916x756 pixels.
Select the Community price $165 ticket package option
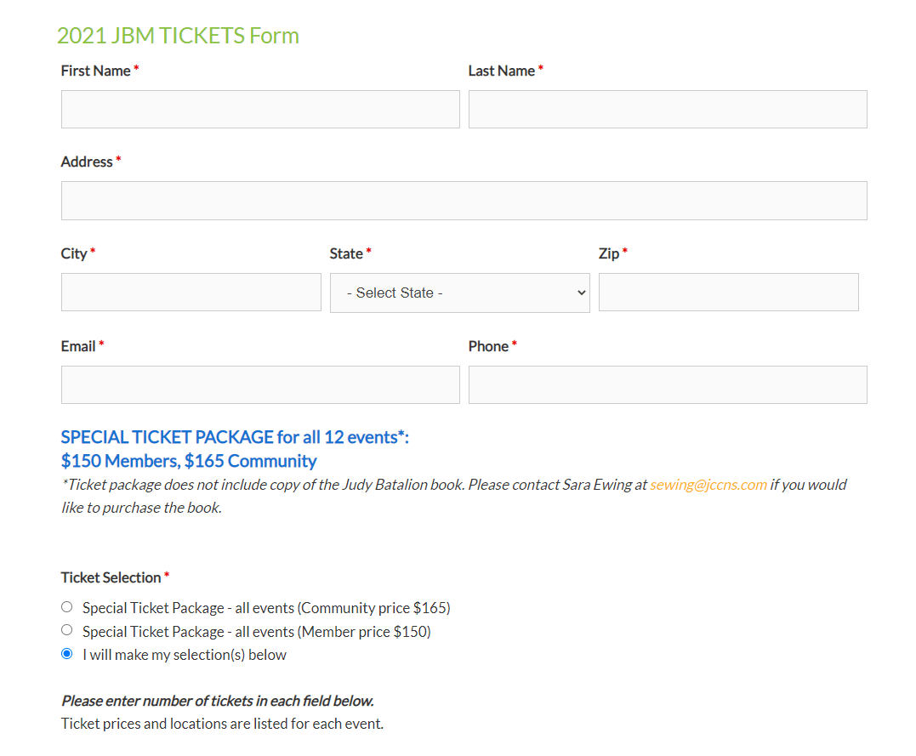coord(66,606)
